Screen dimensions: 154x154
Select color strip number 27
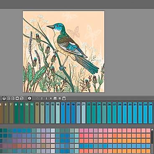115,113
